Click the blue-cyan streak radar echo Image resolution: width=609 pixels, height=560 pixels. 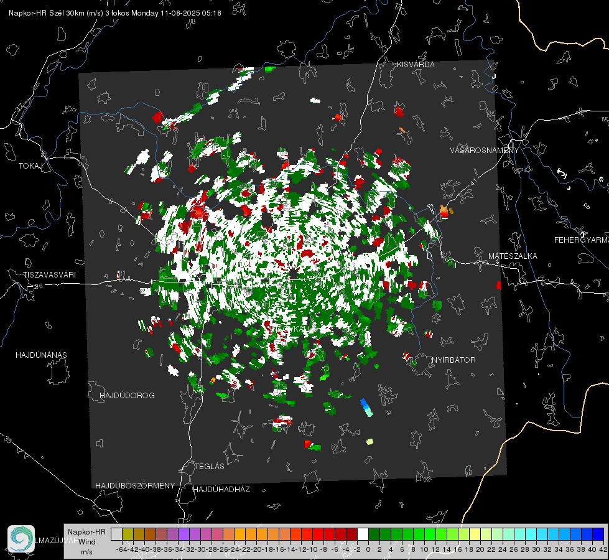pyautogui.click(x=366, y=408)
